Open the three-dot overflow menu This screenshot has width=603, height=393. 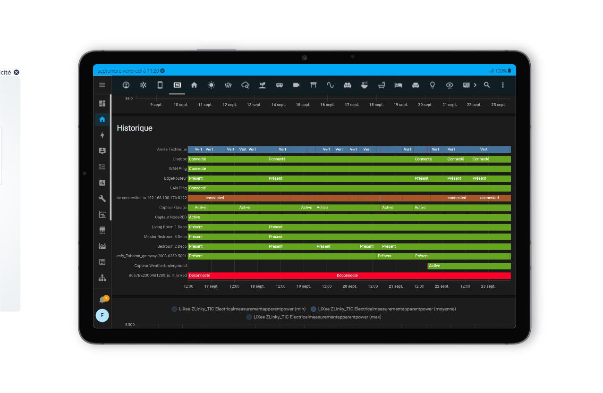(503, 85)
